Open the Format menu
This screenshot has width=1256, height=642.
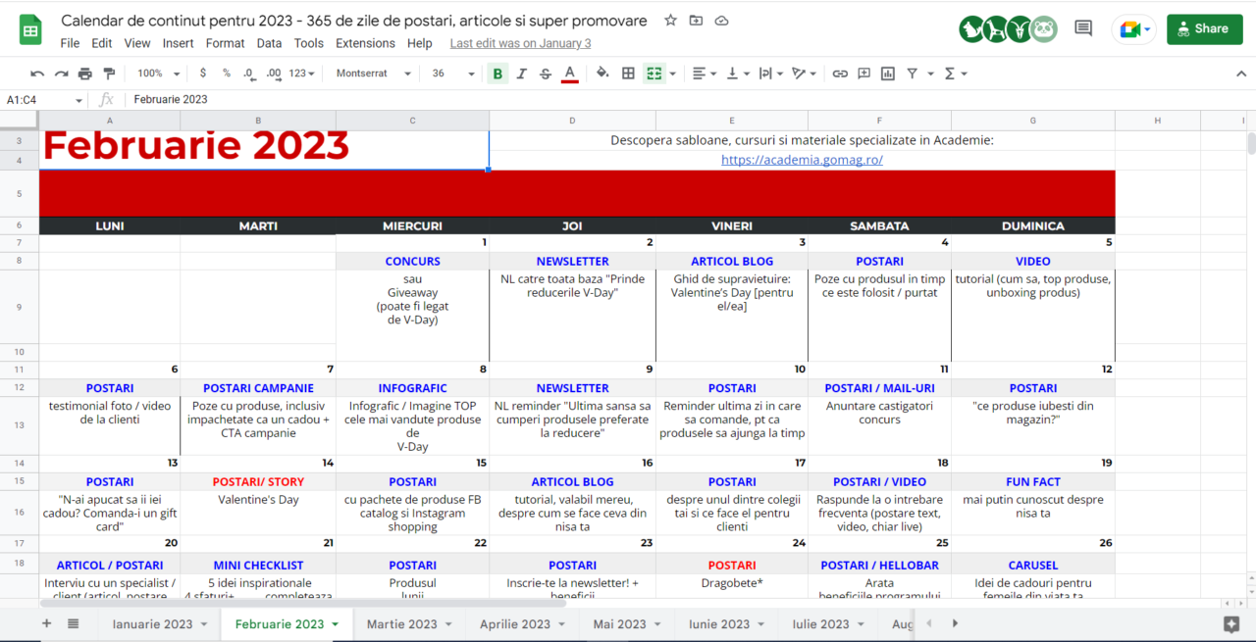coord(225,43)
